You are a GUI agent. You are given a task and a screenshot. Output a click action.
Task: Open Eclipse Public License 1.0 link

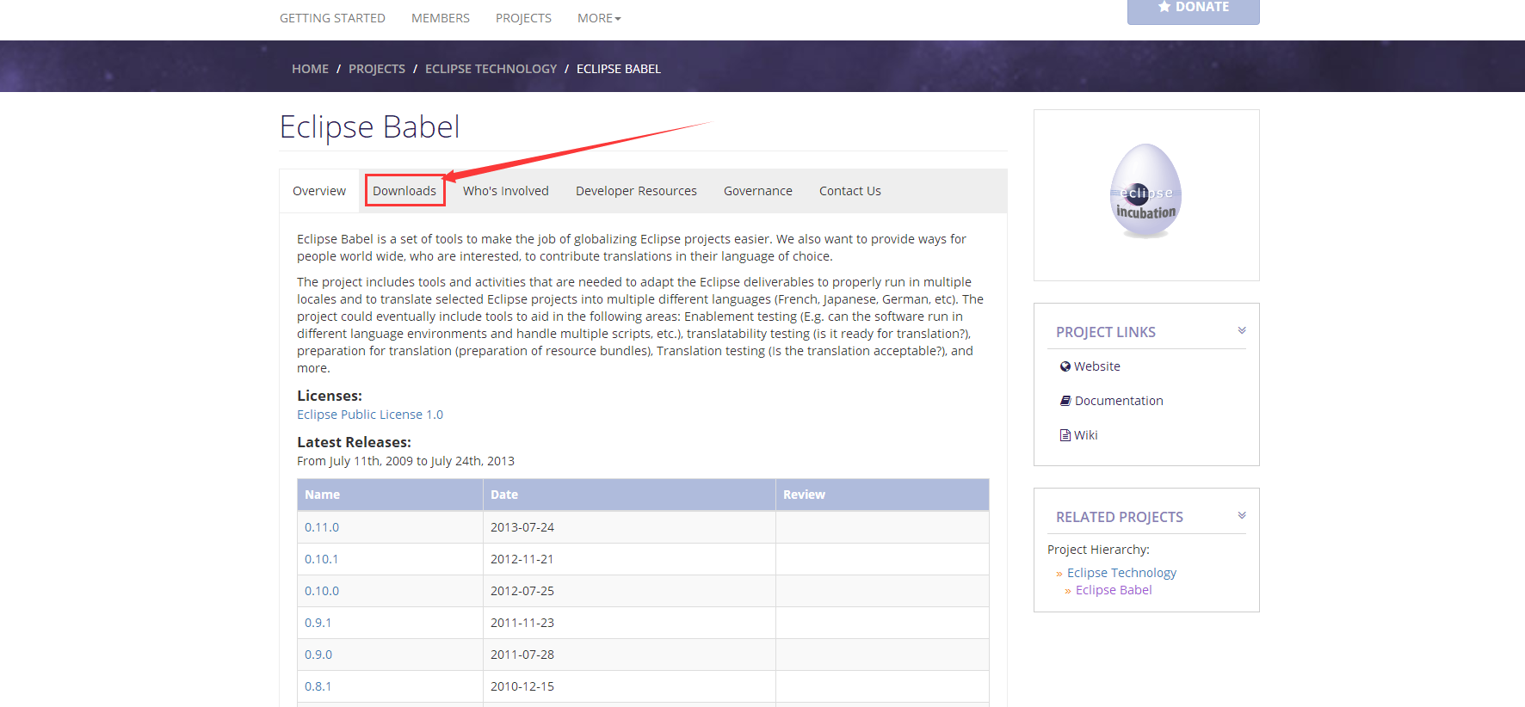point(370,415)
